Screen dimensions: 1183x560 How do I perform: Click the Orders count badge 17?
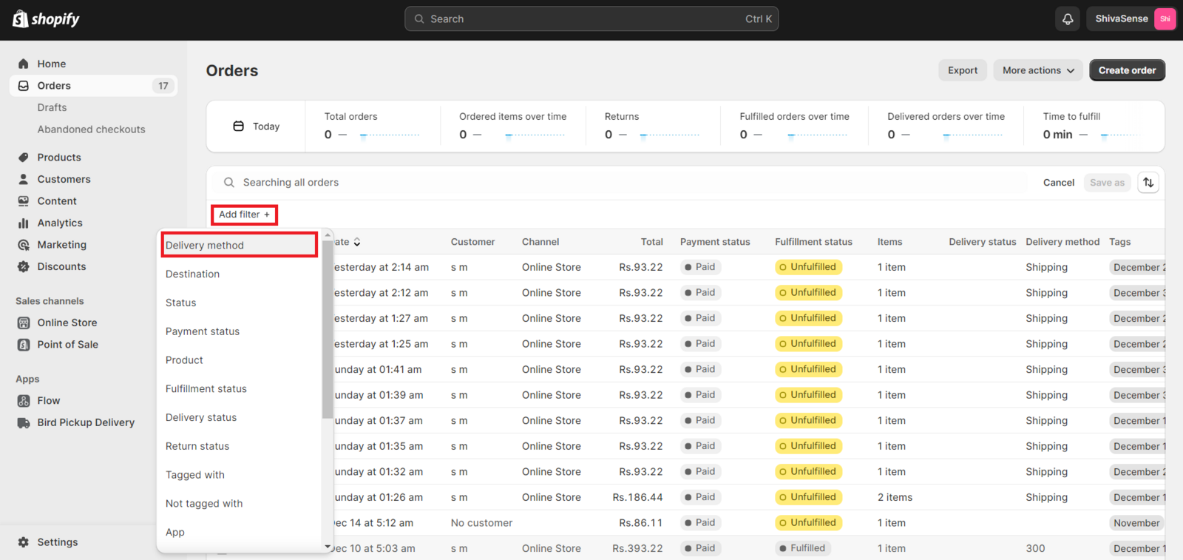click(x=163, y=86)
